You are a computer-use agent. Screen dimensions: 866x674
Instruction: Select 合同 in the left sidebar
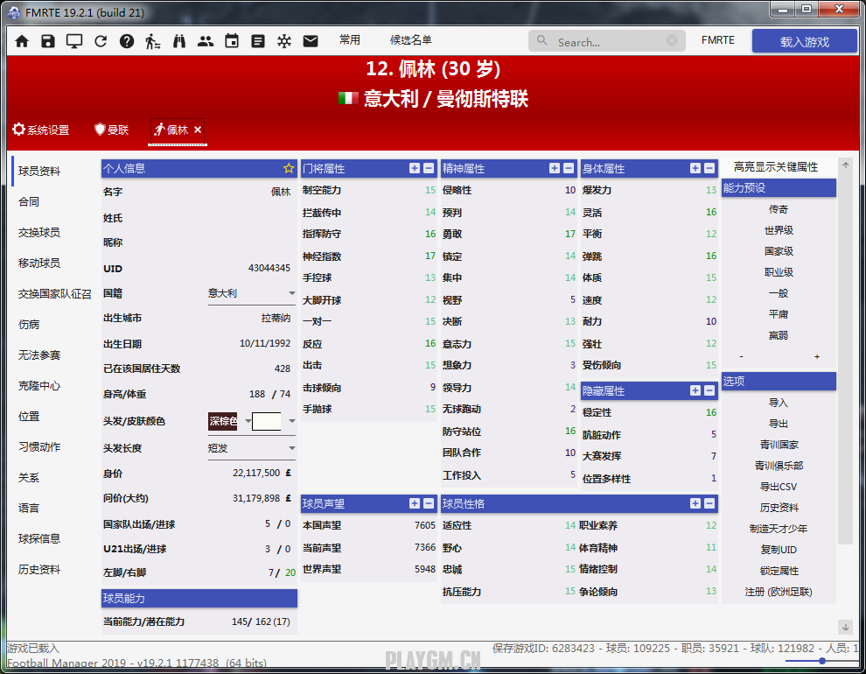point(29,201)
